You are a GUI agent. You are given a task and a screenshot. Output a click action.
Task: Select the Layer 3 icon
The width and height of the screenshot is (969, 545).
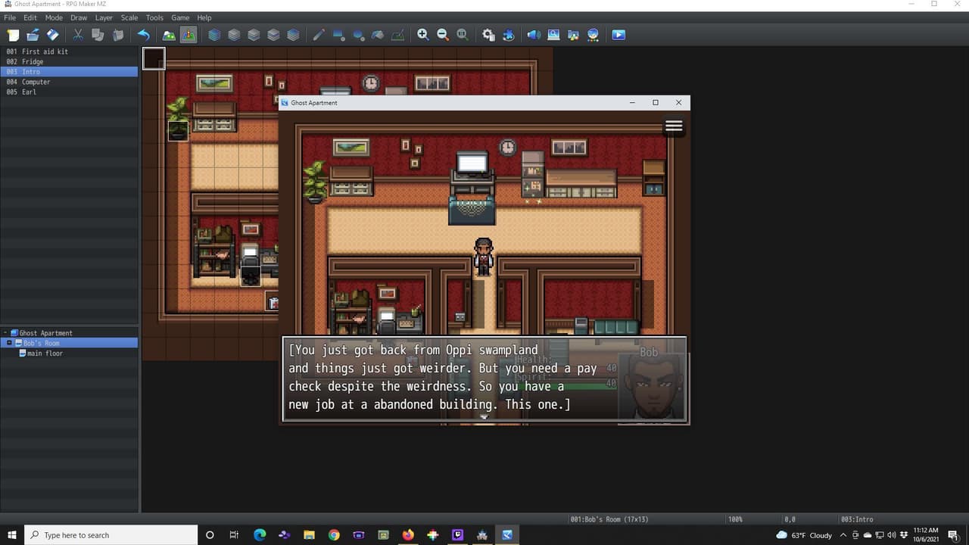273,35
